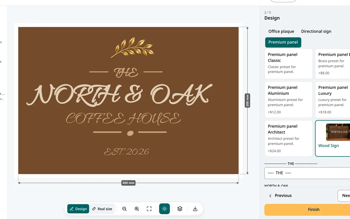Click the EST. 2026 text on the sign
Viewport: 350px width, 219px height.
(127, 152)
